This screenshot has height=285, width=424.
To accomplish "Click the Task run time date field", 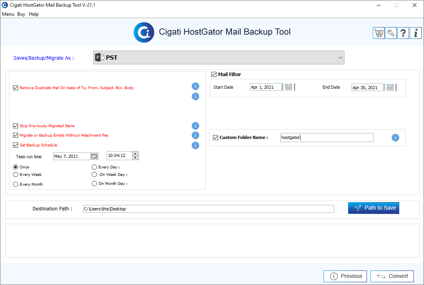I will pos(72,156).
